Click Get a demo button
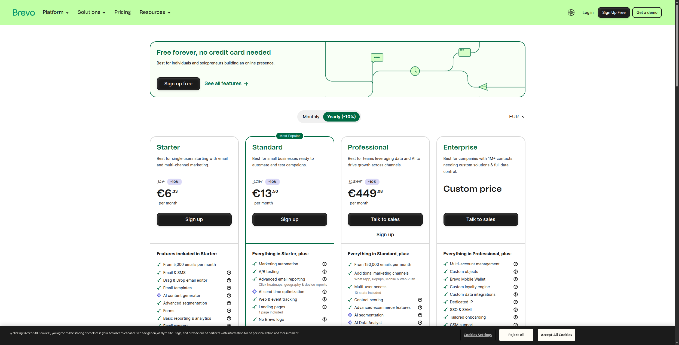Image resolution: width=679 pixels, height=345 pixels. 647,13
